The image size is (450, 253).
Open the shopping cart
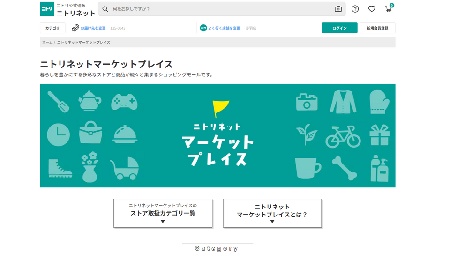point(389,9)
